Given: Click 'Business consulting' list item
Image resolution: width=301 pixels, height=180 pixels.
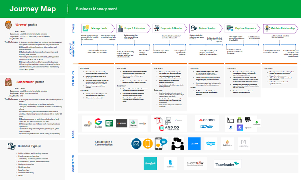Looking at the screenshot, I should pos(26,173).
